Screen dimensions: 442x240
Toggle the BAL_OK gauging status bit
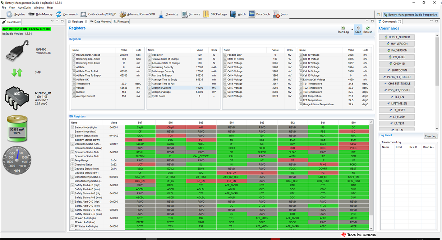tap(231, 173)
